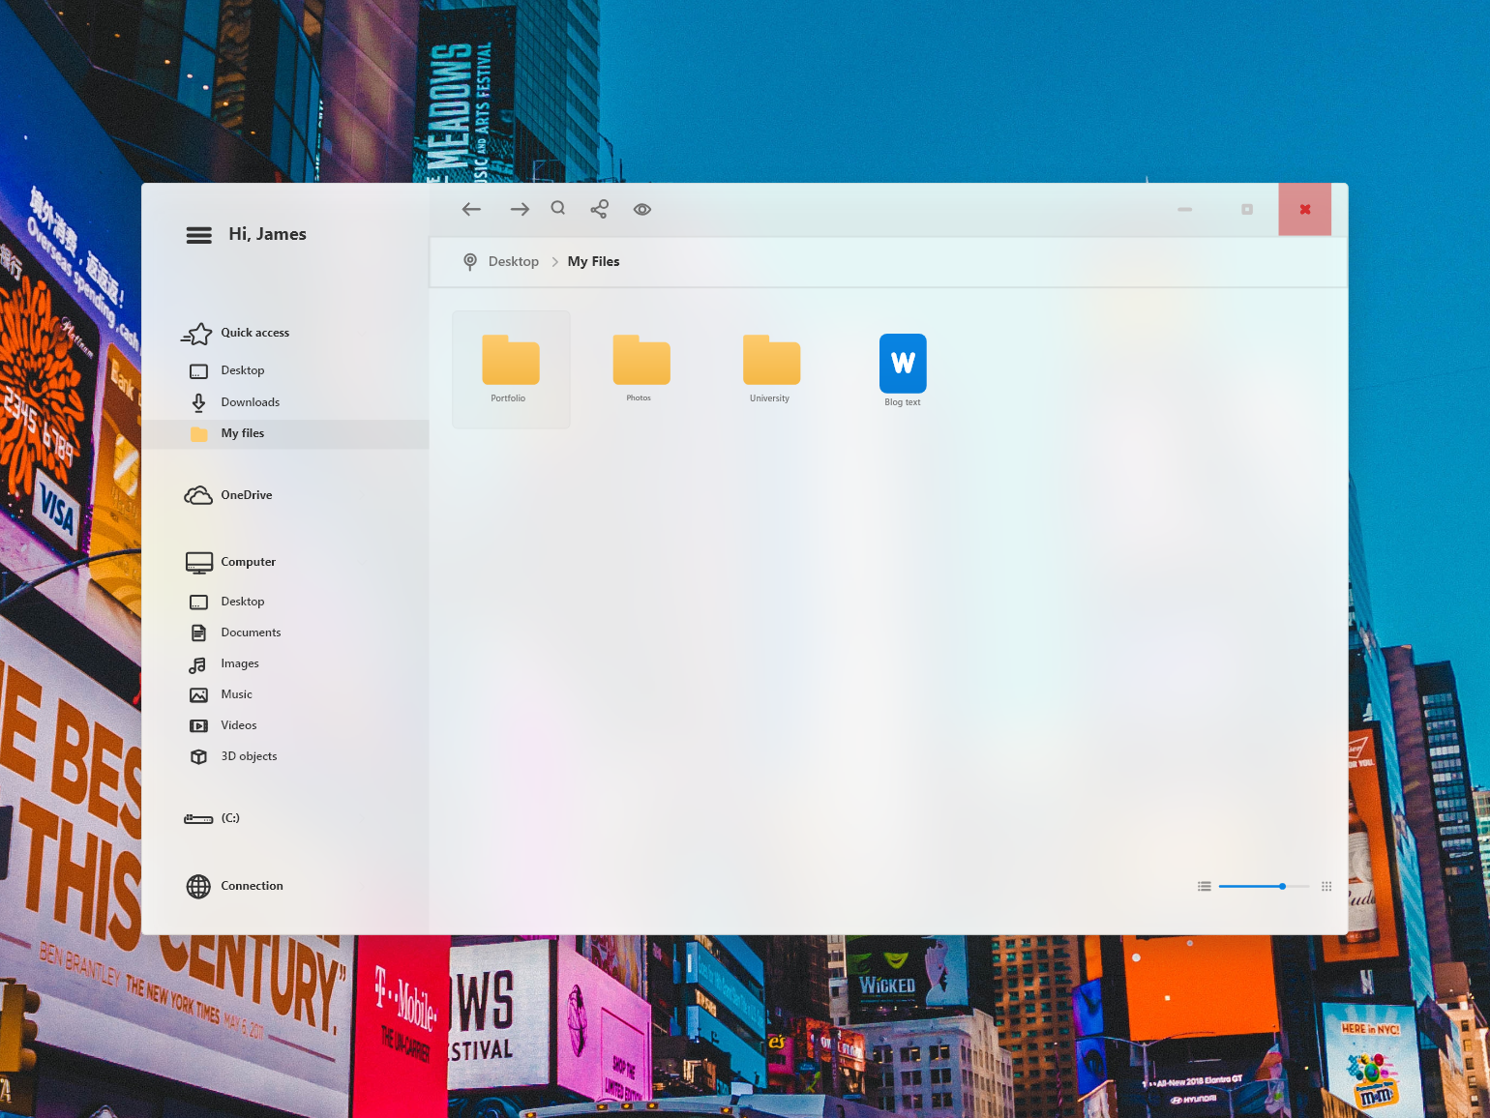Go to Desktop in breadcrumb path

click(x=513, y=261)
